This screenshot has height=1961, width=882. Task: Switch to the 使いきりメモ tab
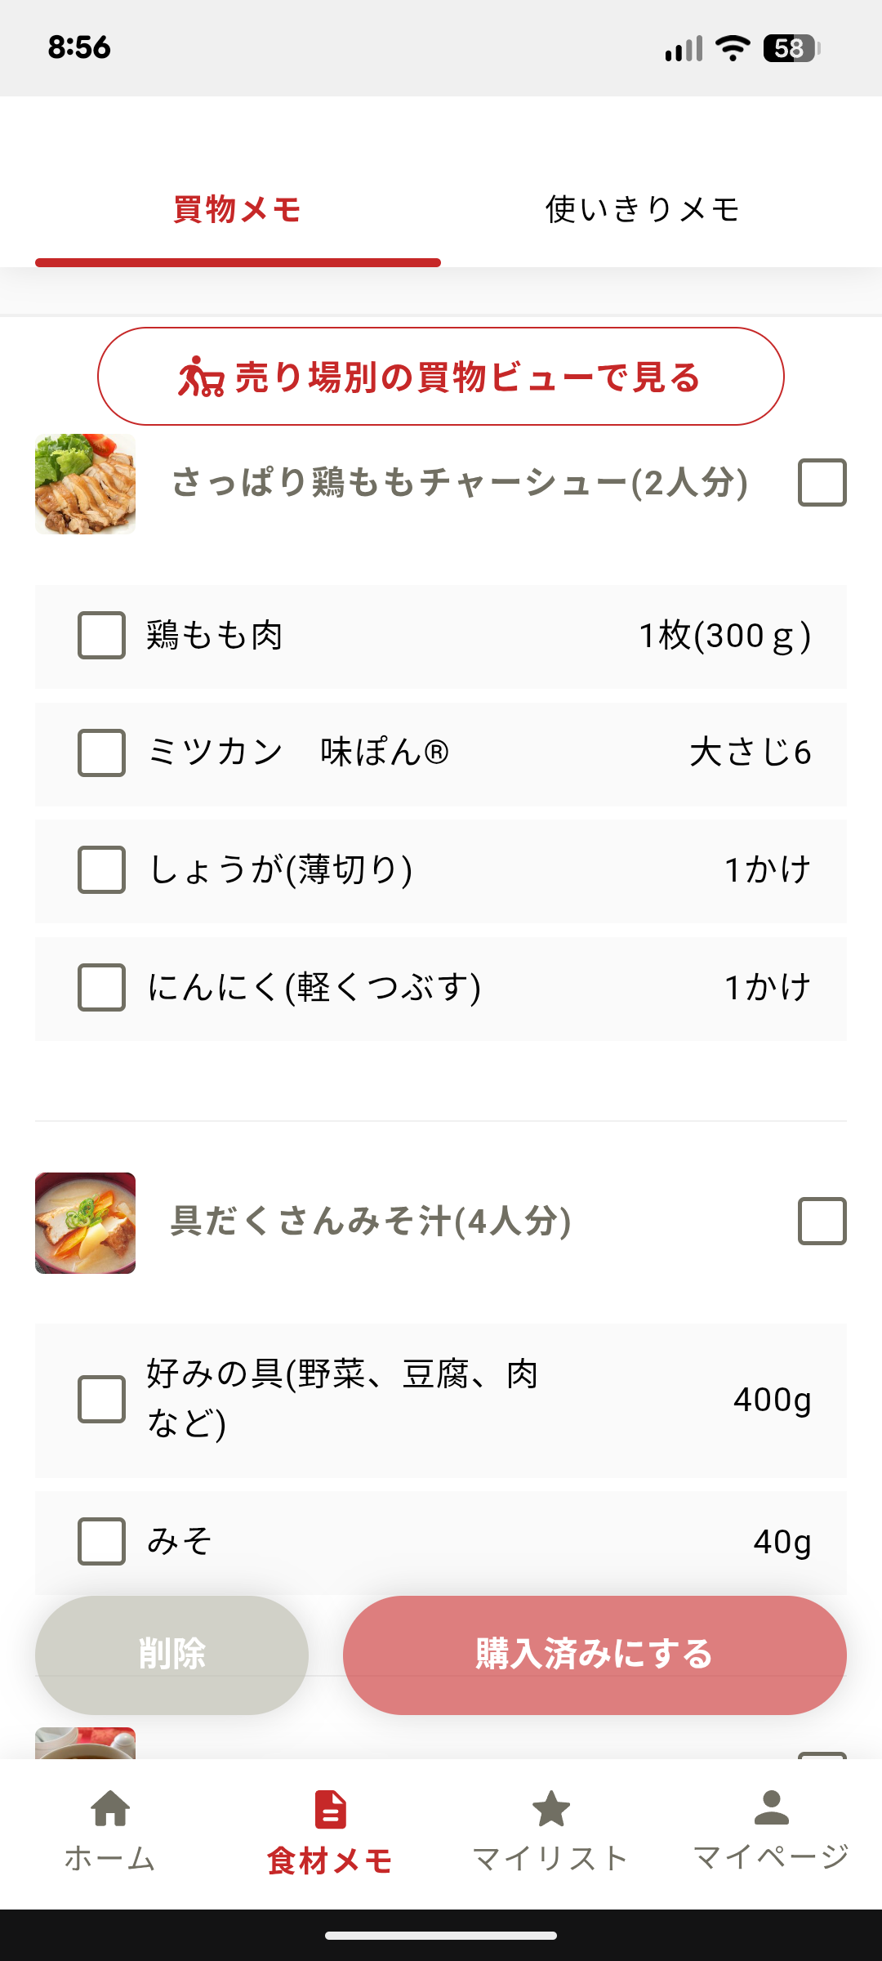click(x=643, y=210)
